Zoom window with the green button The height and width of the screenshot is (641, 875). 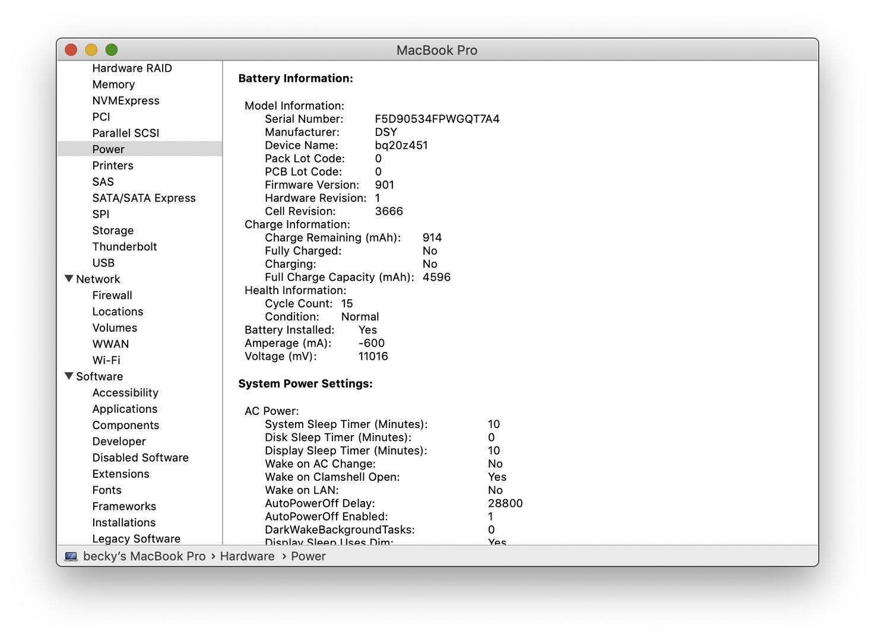112,50
